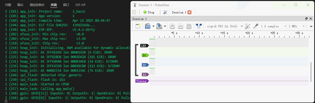
Task: Click the green D1 channel label
Action: (x=145, y=55)
